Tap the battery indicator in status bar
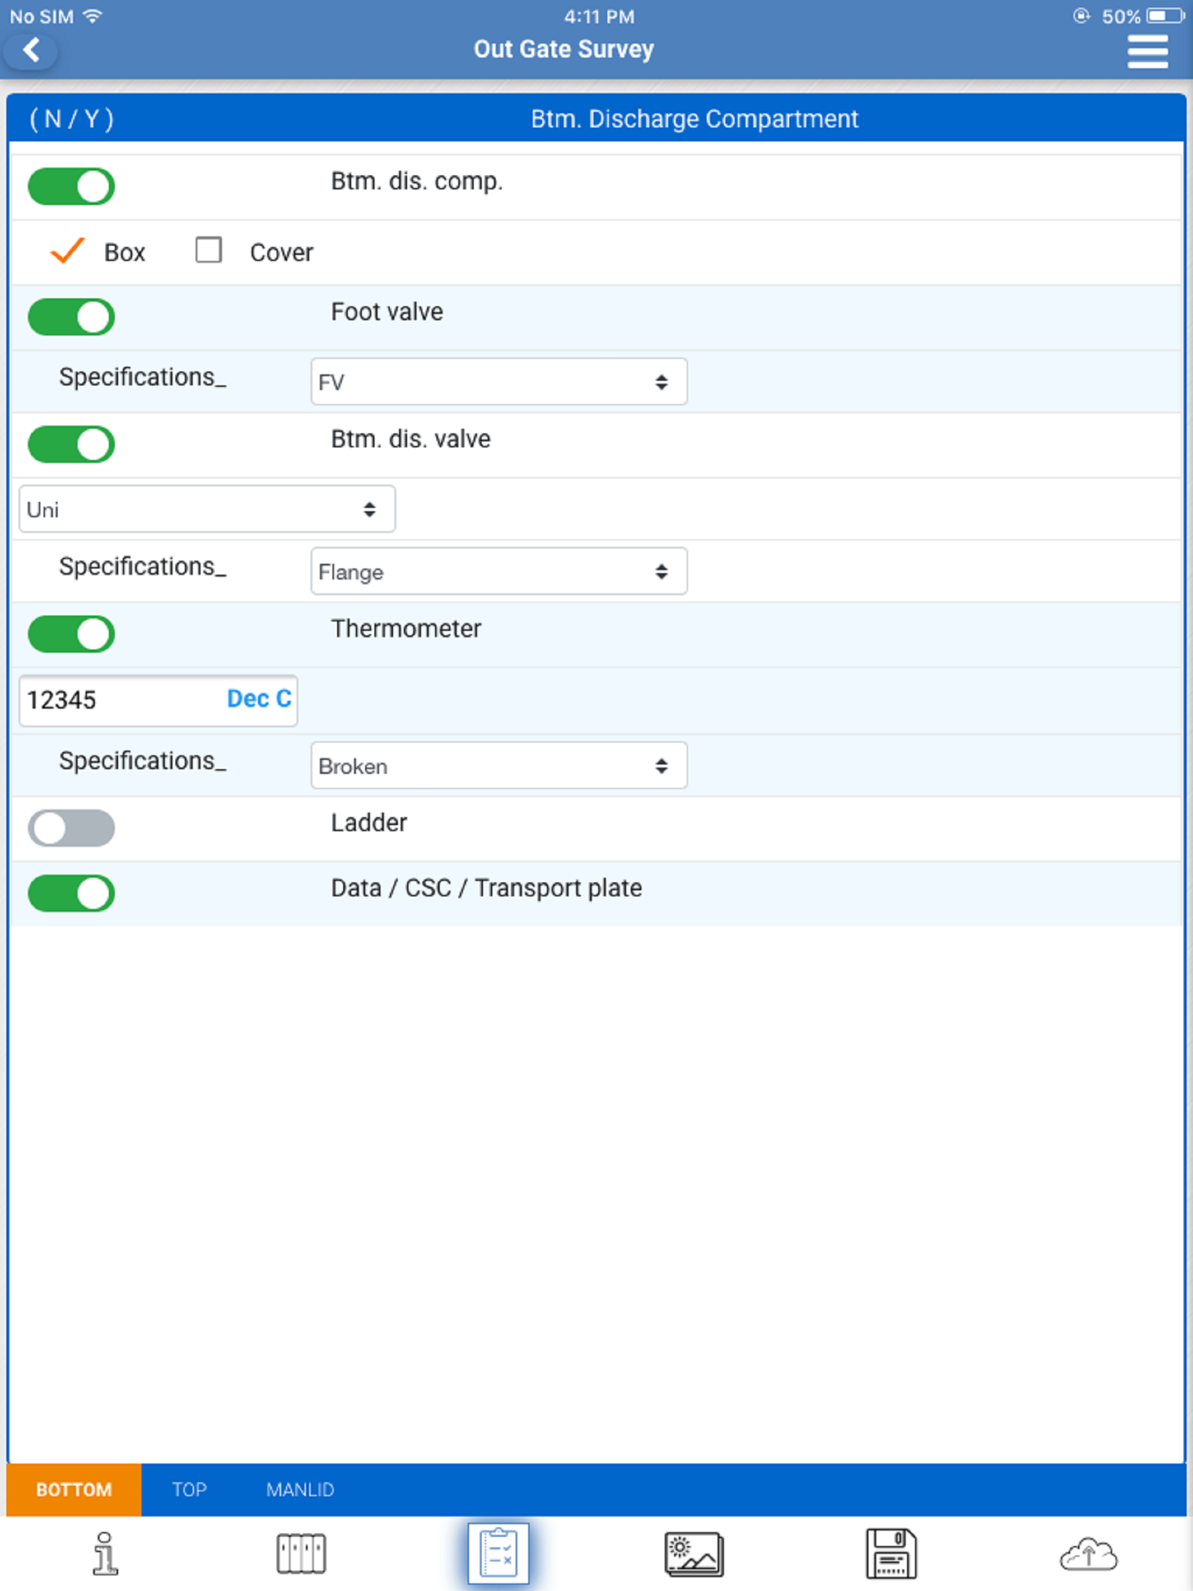Viewport: 1193px width, 1591px height. tap(1166, 16)
